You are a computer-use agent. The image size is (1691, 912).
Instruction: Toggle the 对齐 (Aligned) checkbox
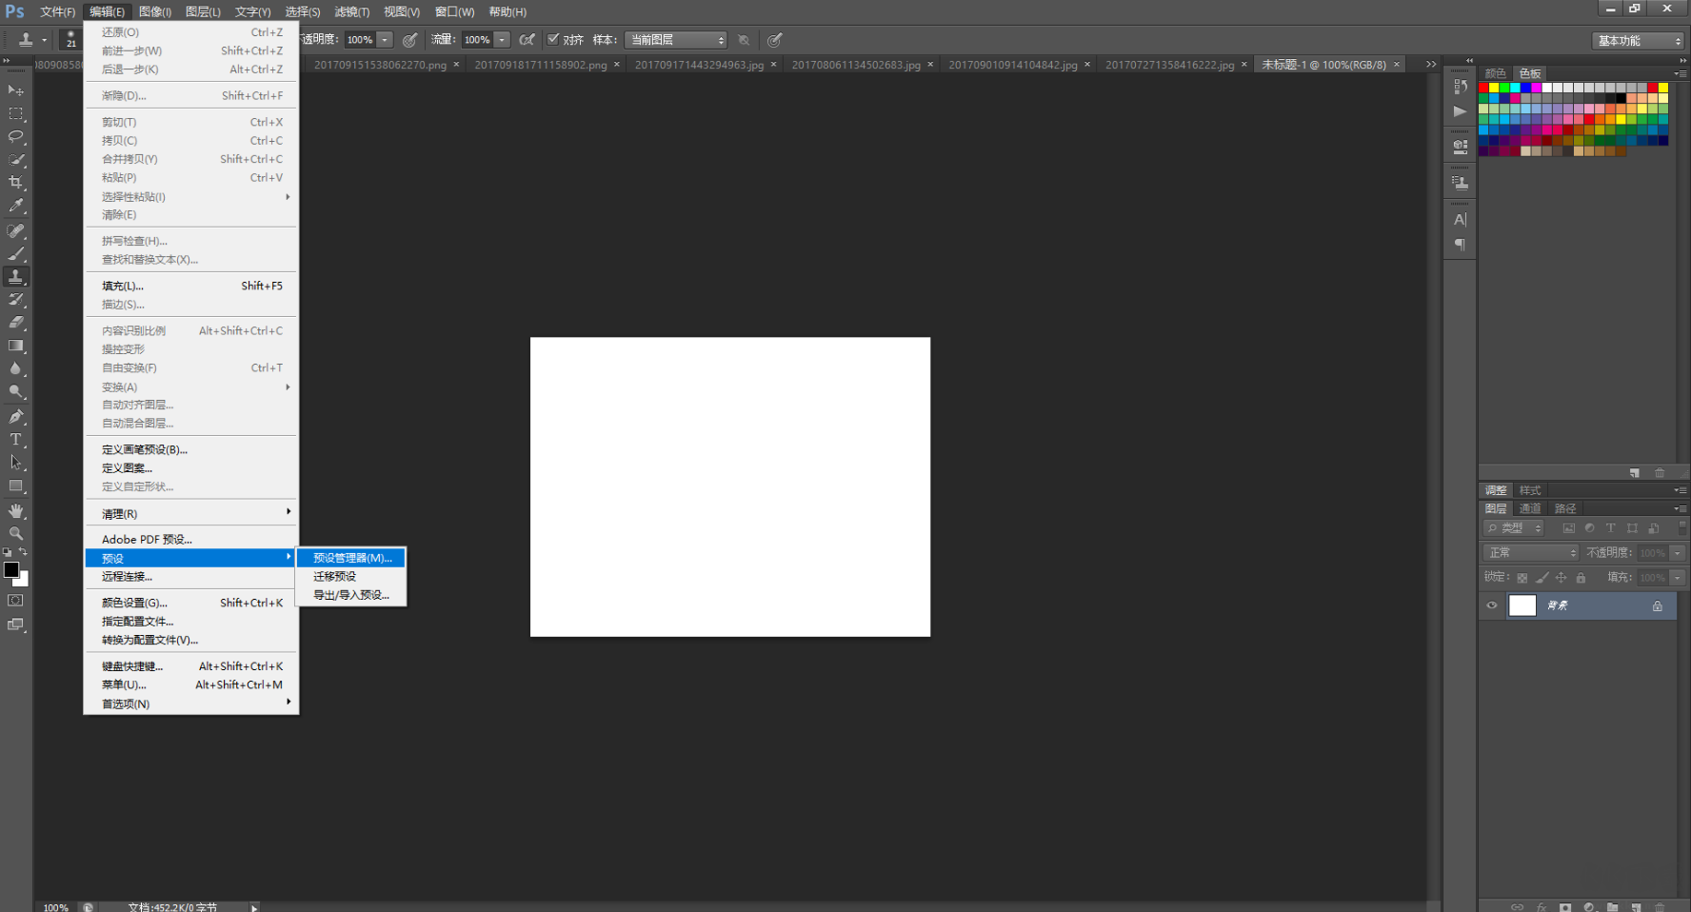[x=553, y=39]
